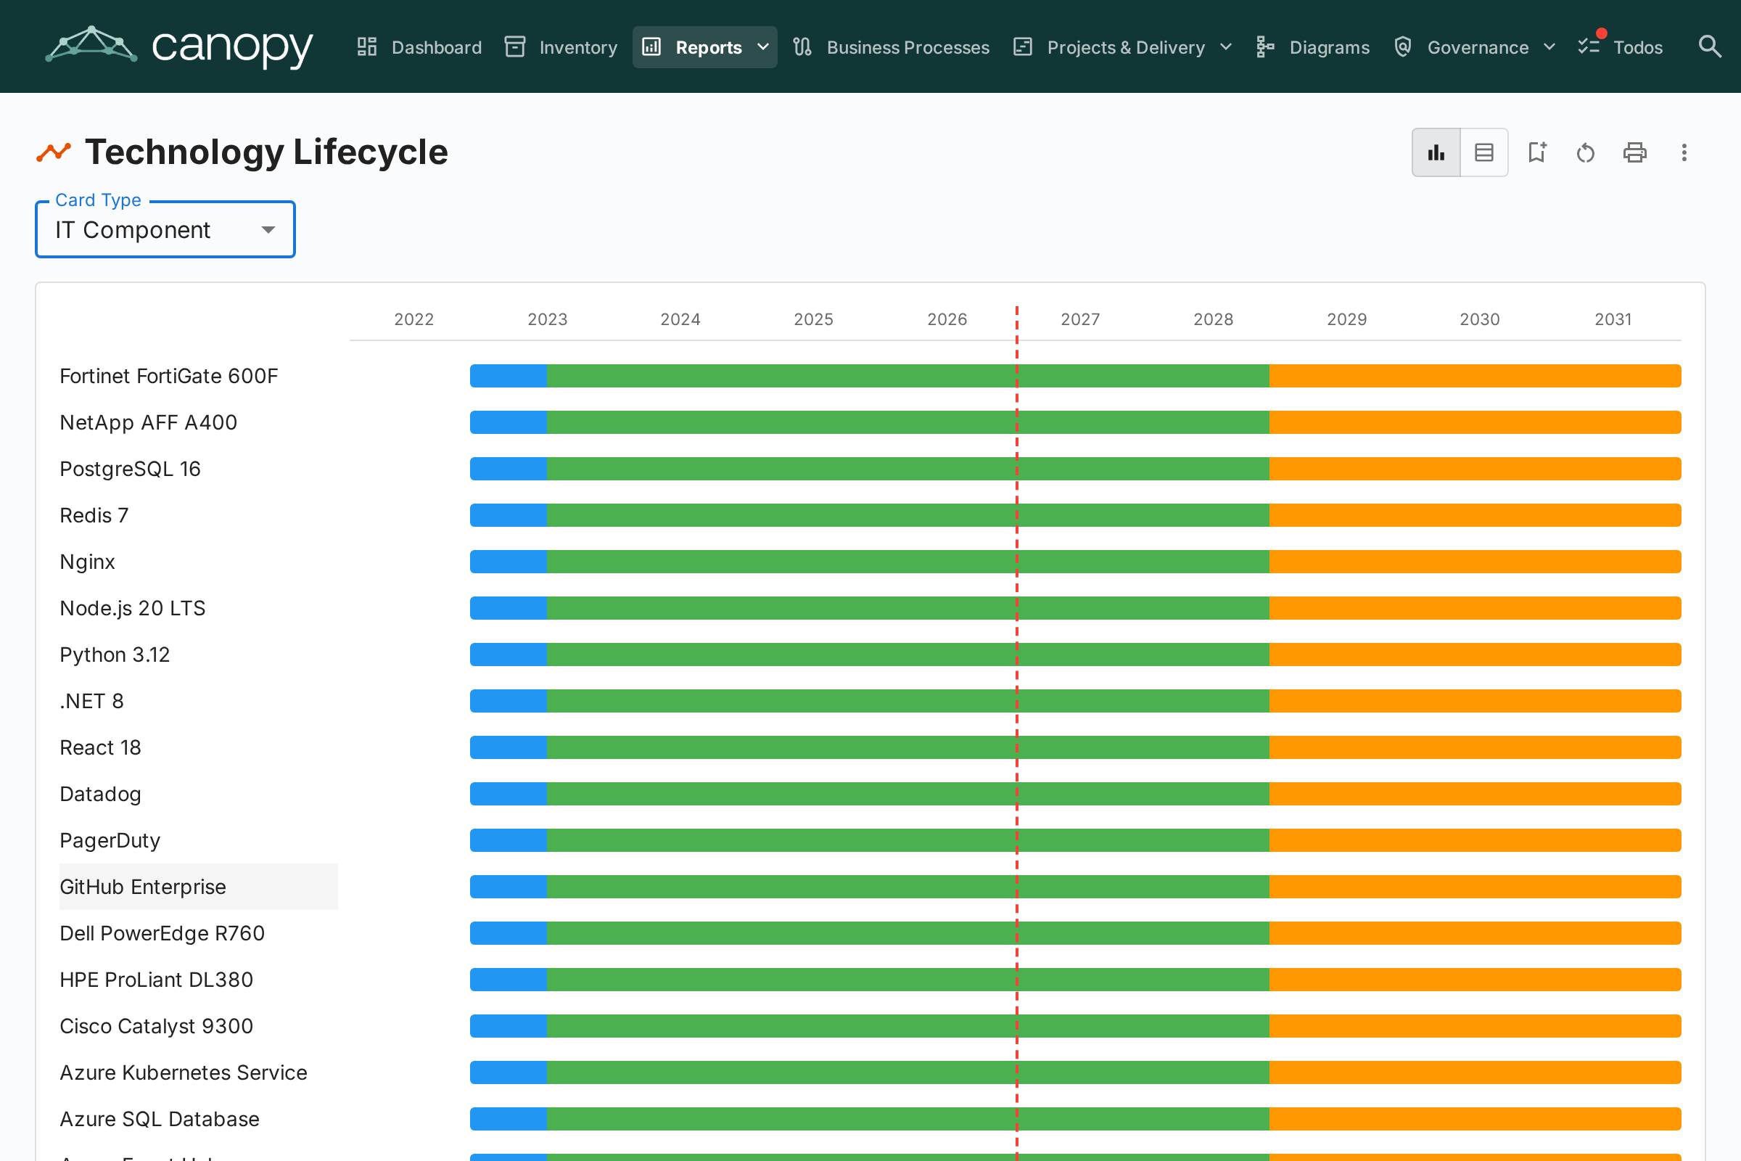Click the Technology Lifecycle trend icon
The height and width of the screenshot is (1161, 1741).
click(x=54, y=152)
